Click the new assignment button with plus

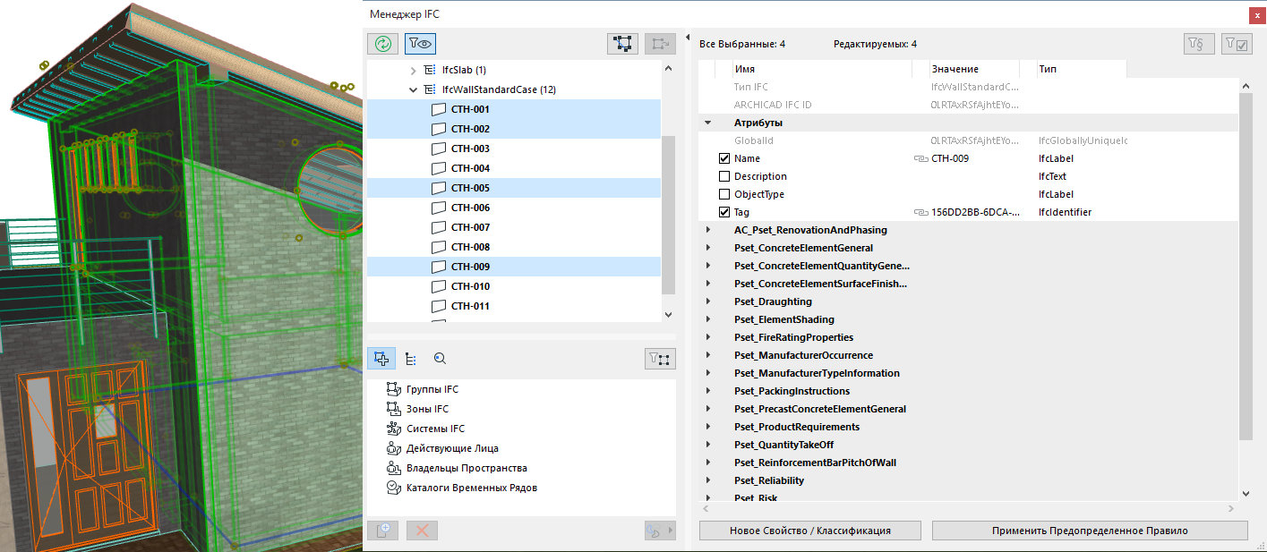[x=382, y=531]
